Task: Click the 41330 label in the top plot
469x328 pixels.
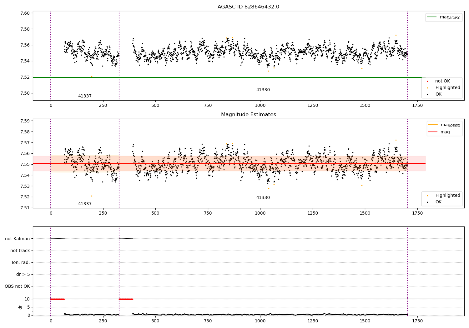Action: [263, 90]
